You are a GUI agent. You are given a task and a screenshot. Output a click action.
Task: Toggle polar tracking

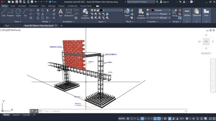click(142, 119)
